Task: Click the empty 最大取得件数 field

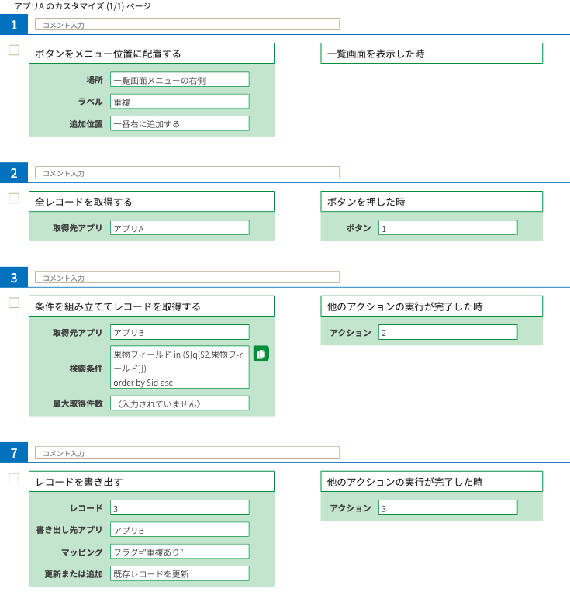Action: [x=180, y=403]
